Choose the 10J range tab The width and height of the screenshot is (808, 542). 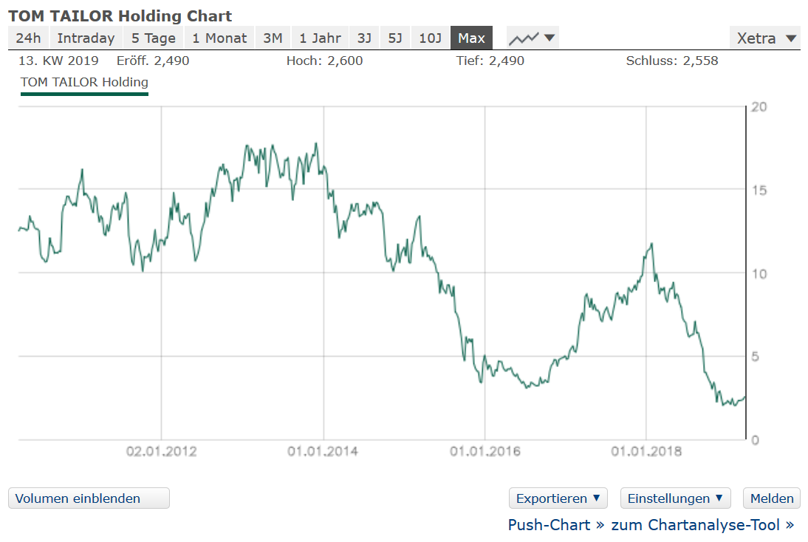tap(431, 38)
